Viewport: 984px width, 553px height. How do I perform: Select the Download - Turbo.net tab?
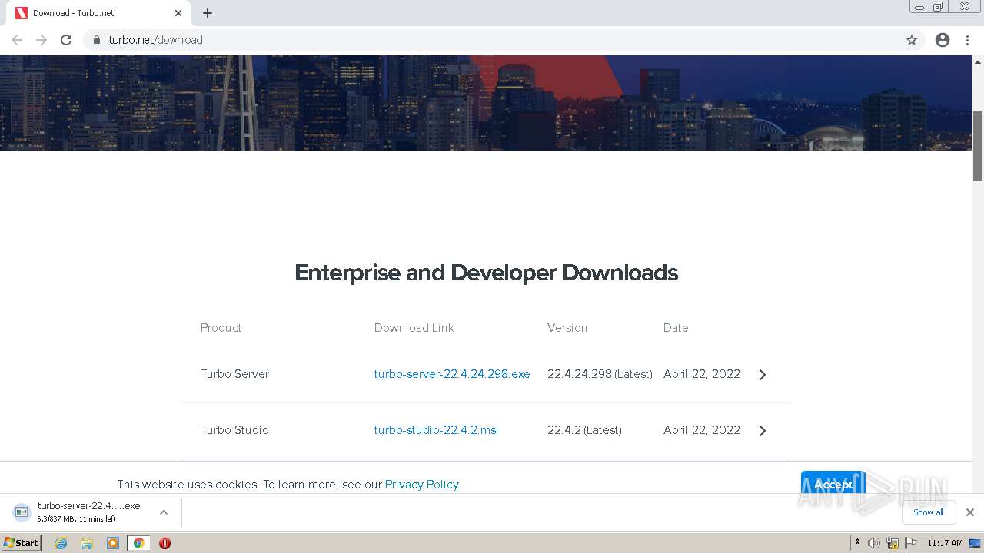[98, 13]
